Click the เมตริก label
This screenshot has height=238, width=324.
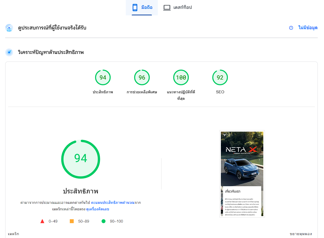point(14,234)
